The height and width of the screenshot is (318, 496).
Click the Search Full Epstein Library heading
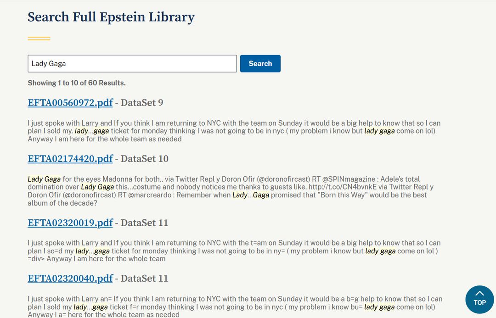(x=111, y=17)
